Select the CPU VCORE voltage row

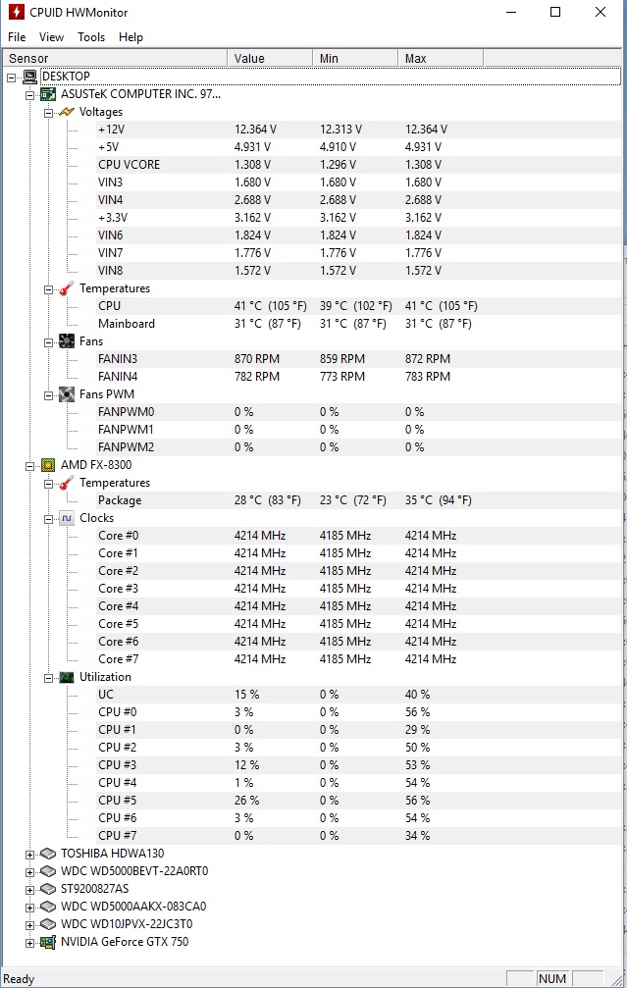[130, 165]
